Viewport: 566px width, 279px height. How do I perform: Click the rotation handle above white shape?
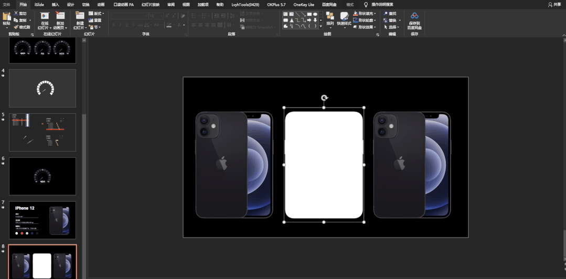tap(324, 98)
